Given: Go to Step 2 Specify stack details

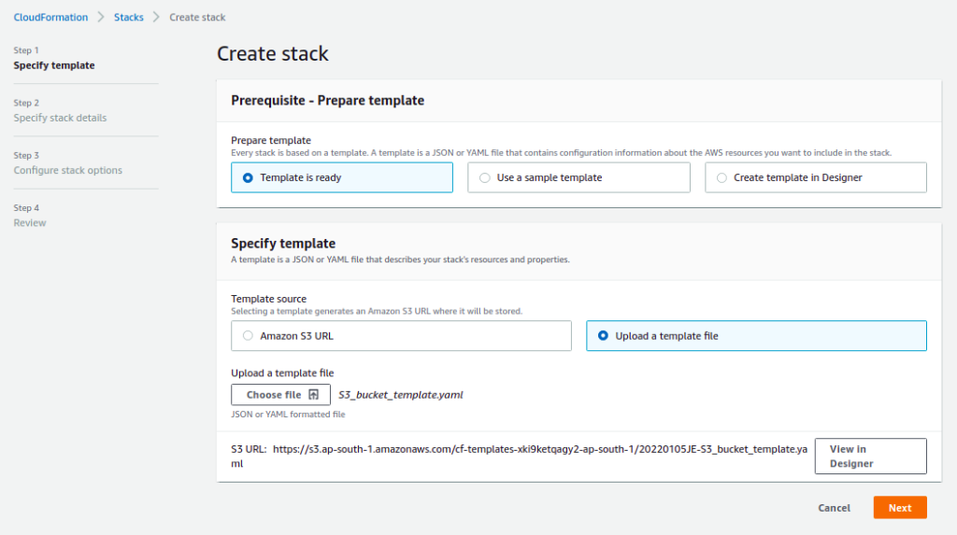Looking at the screenshot, I should [60, 118].
